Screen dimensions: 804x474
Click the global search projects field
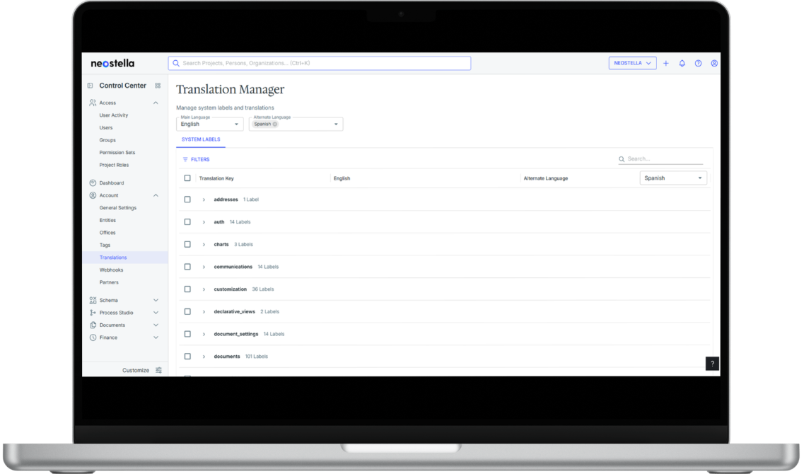[x=320, y=64]
